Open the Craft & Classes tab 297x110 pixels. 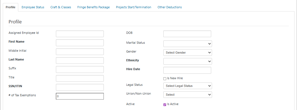[x=61, y=7]
